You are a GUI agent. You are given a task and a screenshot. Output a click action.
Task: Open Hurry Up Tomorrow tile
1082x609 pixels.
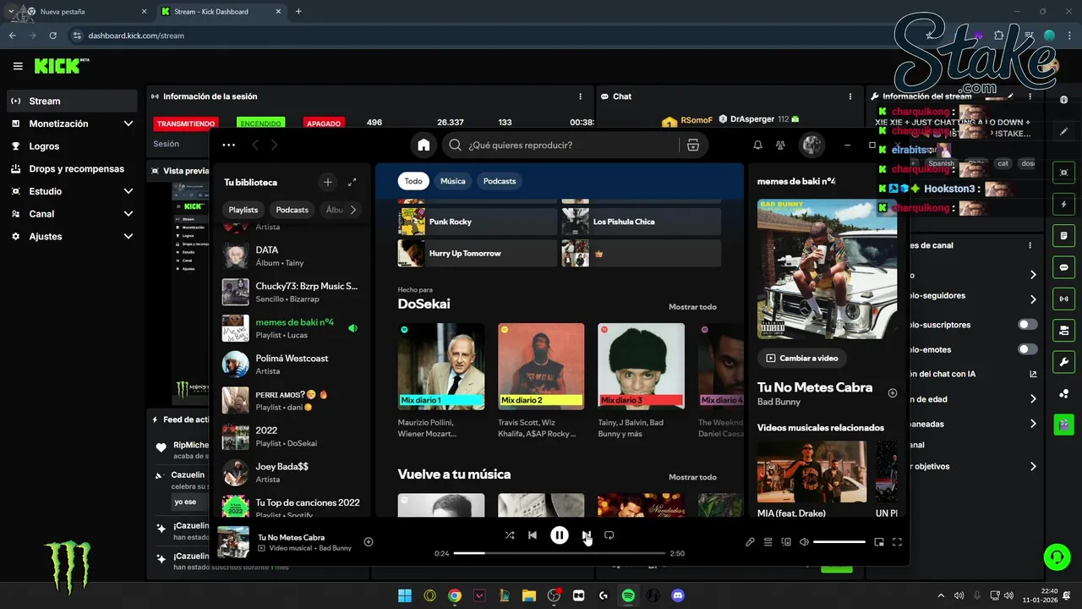click(477, 253)
